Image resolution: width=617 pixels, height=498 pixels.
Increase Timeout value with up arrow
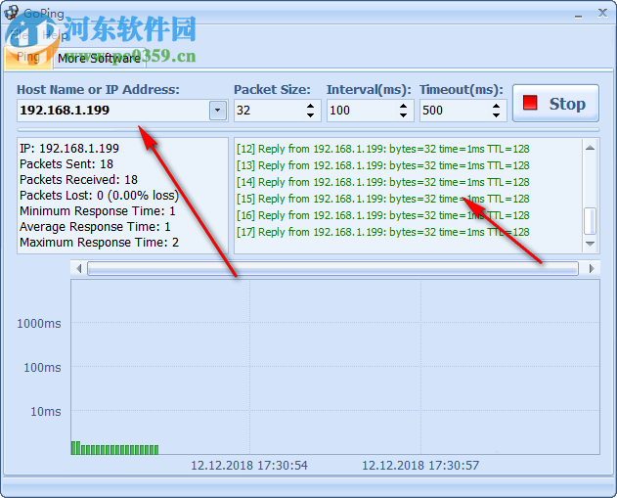pos(496,106)
